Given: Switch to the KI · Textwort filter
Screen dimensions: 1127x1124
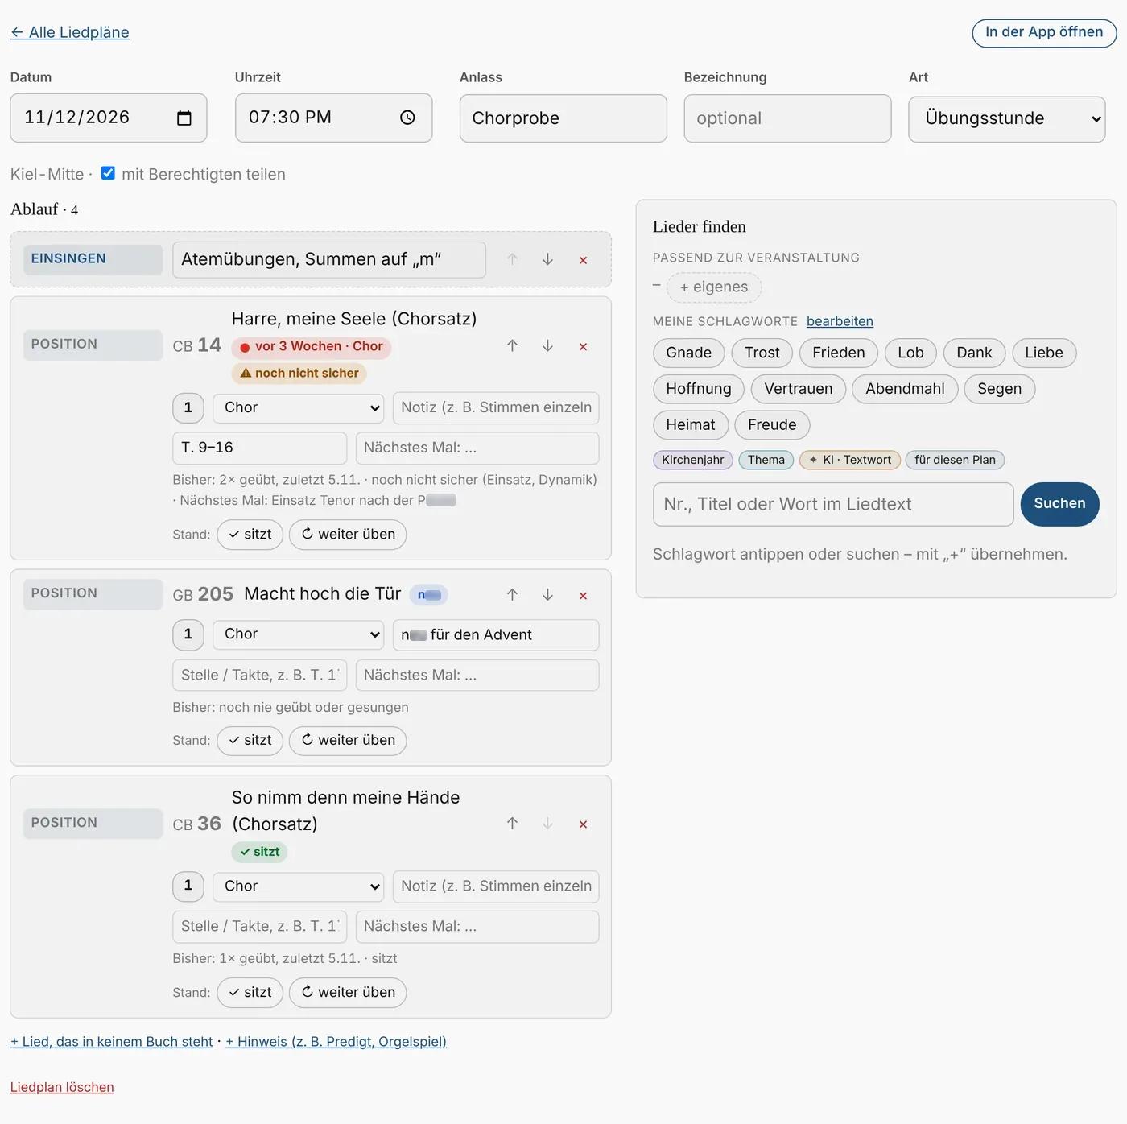Looking at the screenshot, I should [850, 460].
